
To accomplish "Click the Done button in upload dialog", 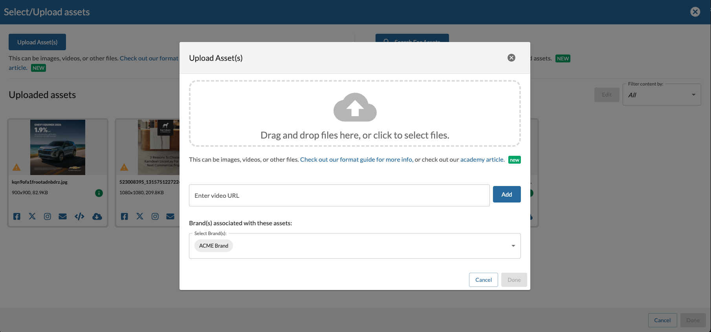I will pos(514,280).
